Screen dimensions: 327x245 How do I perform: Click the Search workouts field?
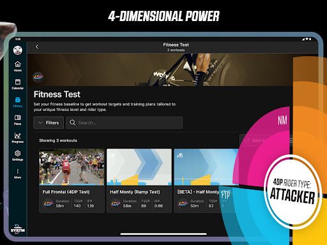(124, 122)
